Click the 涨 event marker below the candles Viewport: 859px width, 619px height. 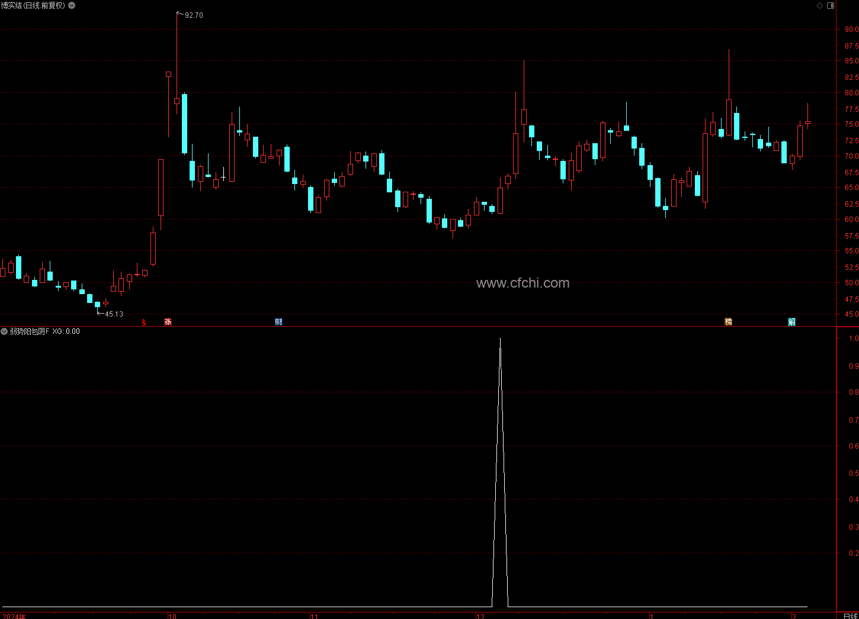coord(168,322)
